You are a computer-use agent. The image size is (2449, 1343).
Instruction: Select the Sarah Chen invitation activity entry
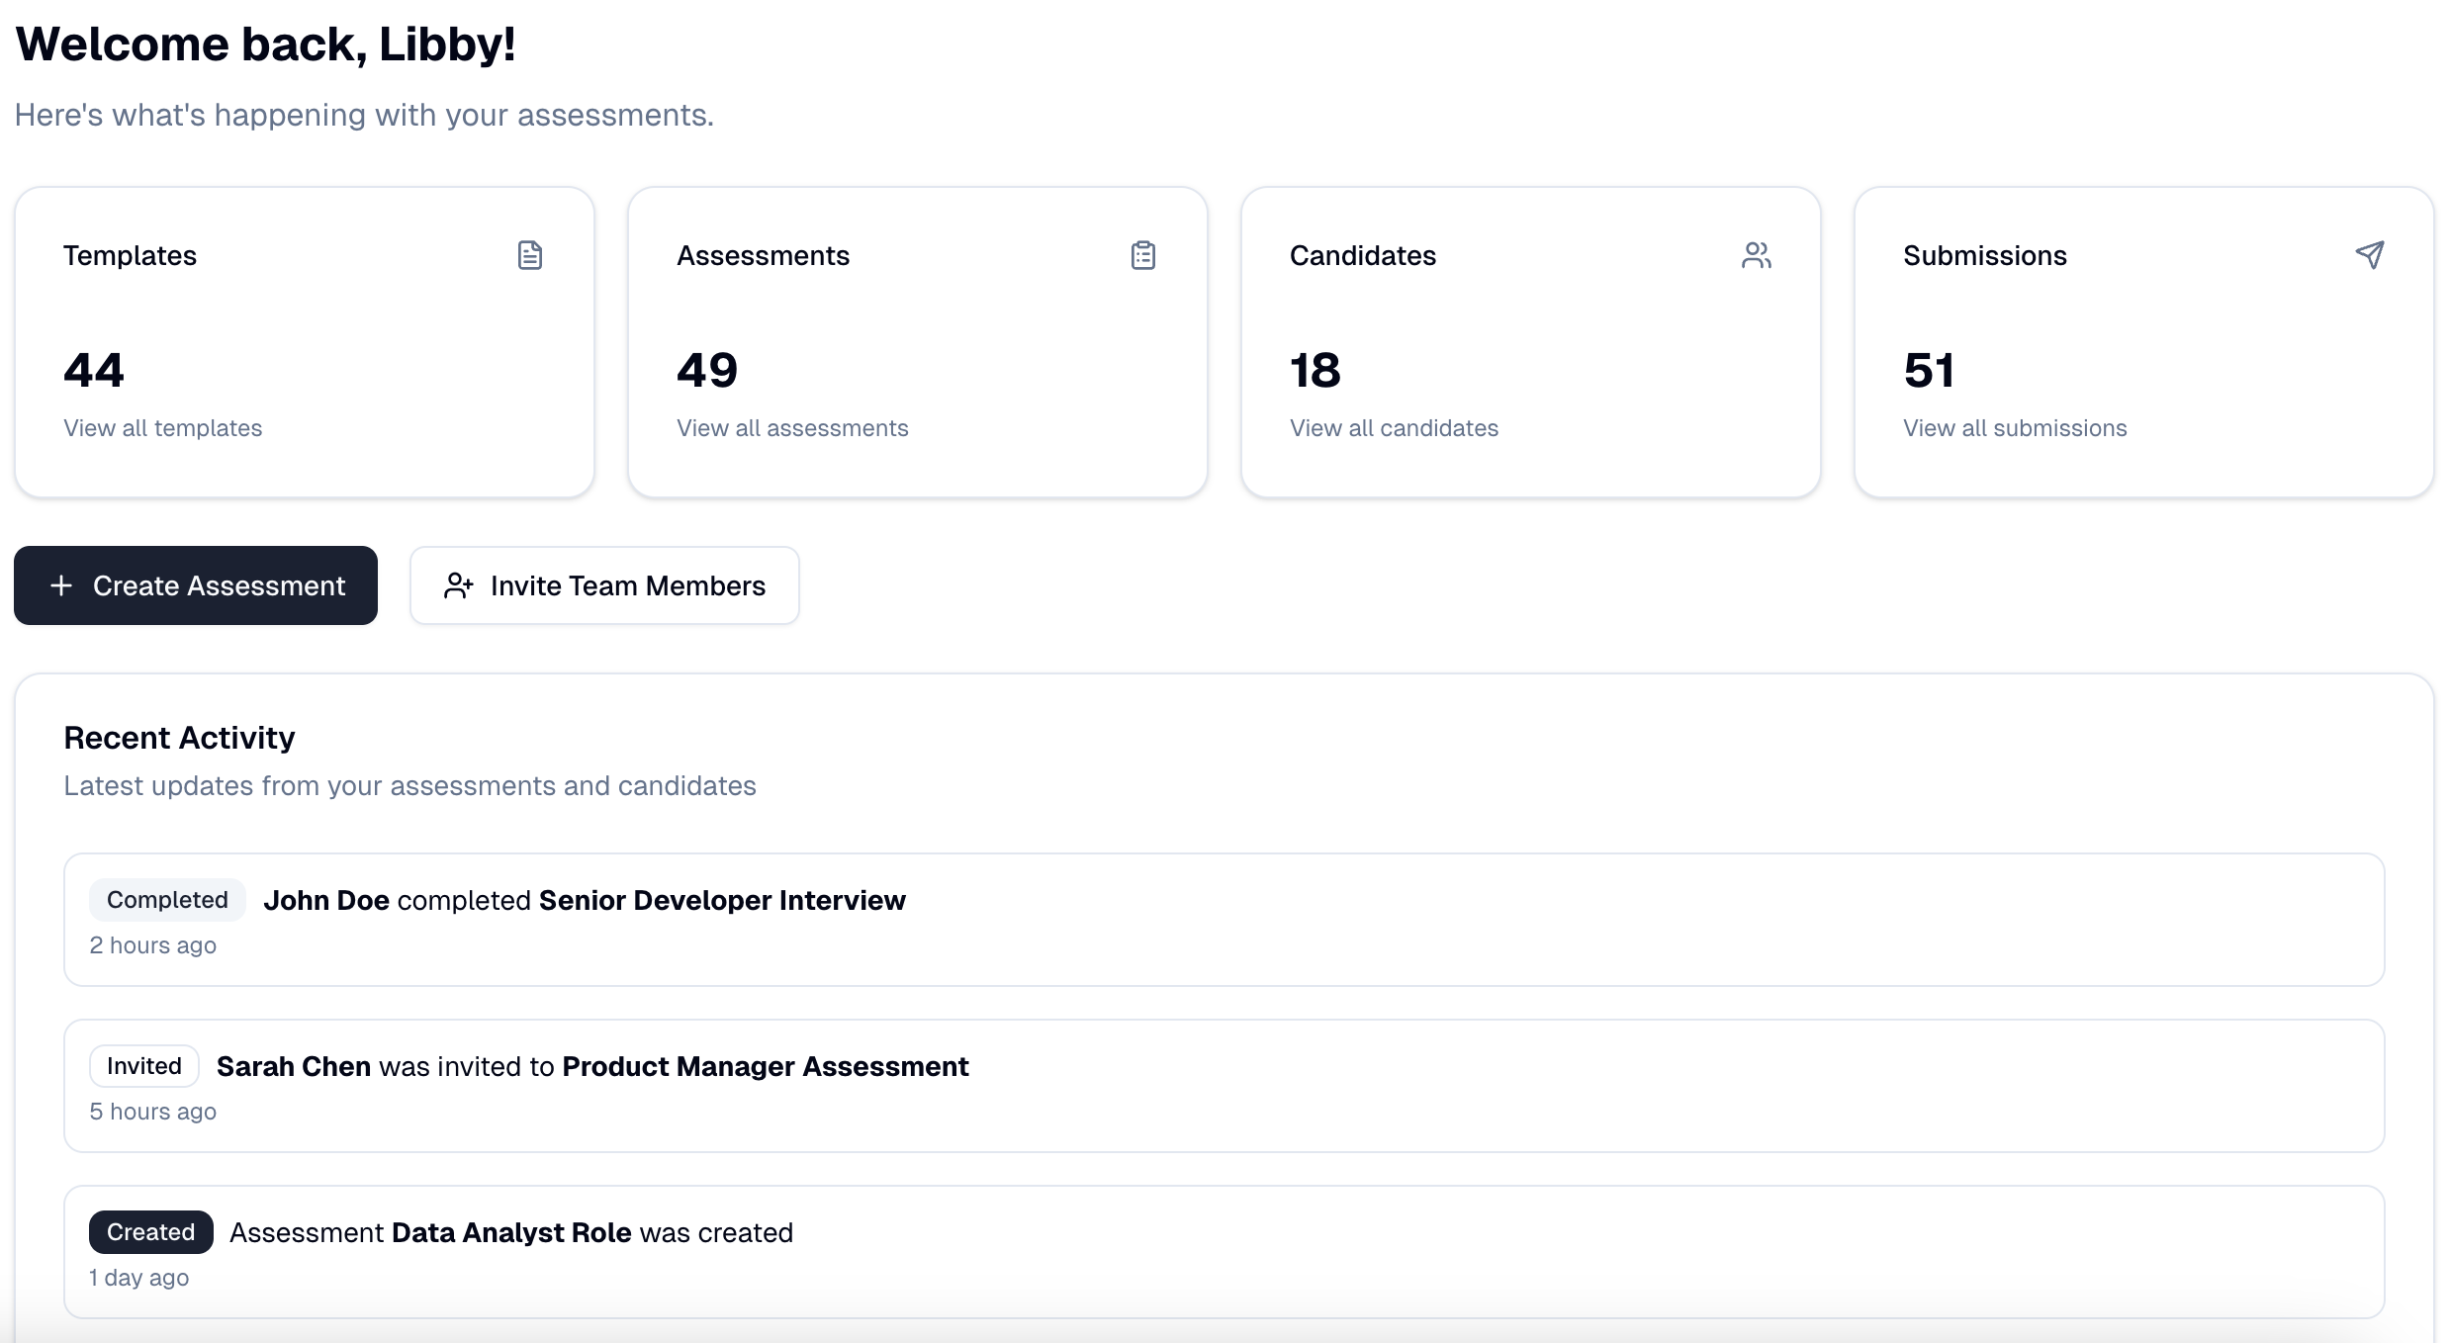point(1224,1085)
